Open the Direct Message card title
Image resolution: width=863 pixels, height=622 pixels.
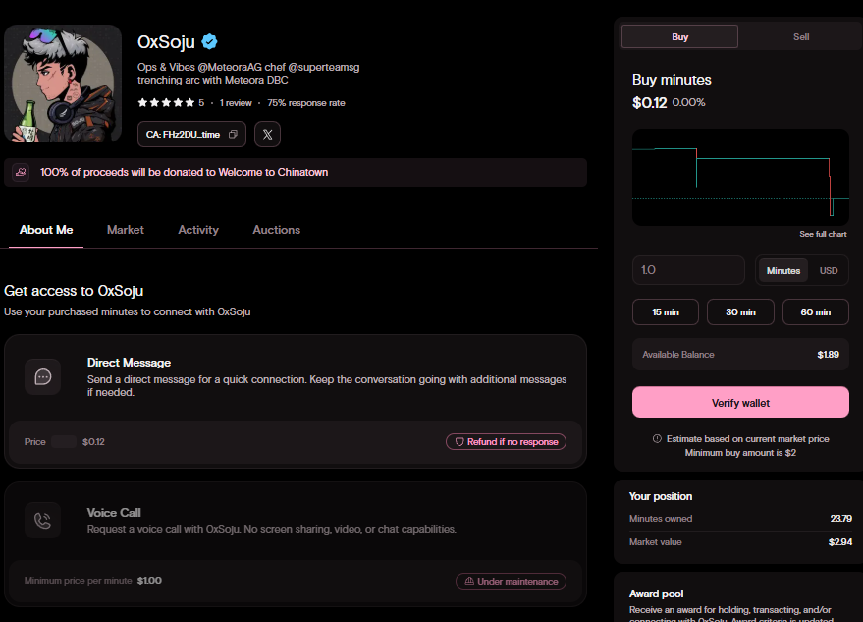coord(129,363)
